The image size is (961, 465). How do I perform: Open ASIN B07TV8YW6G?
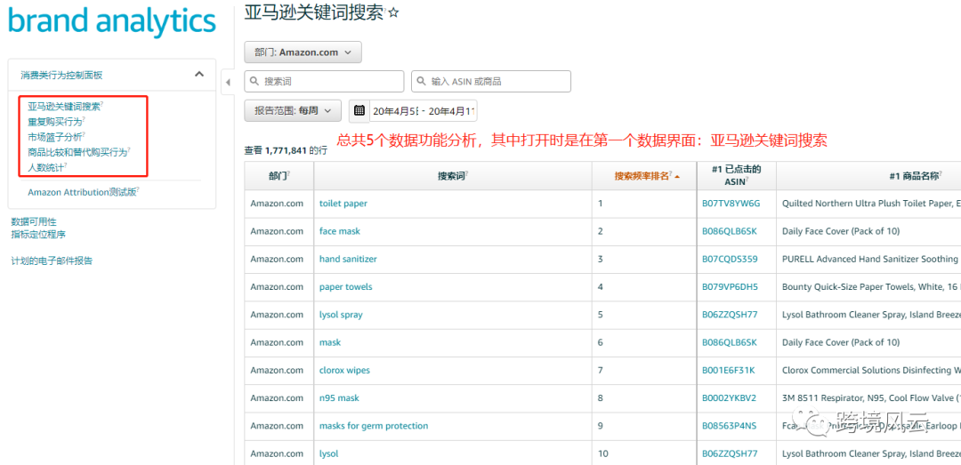(x=731, y=204)
